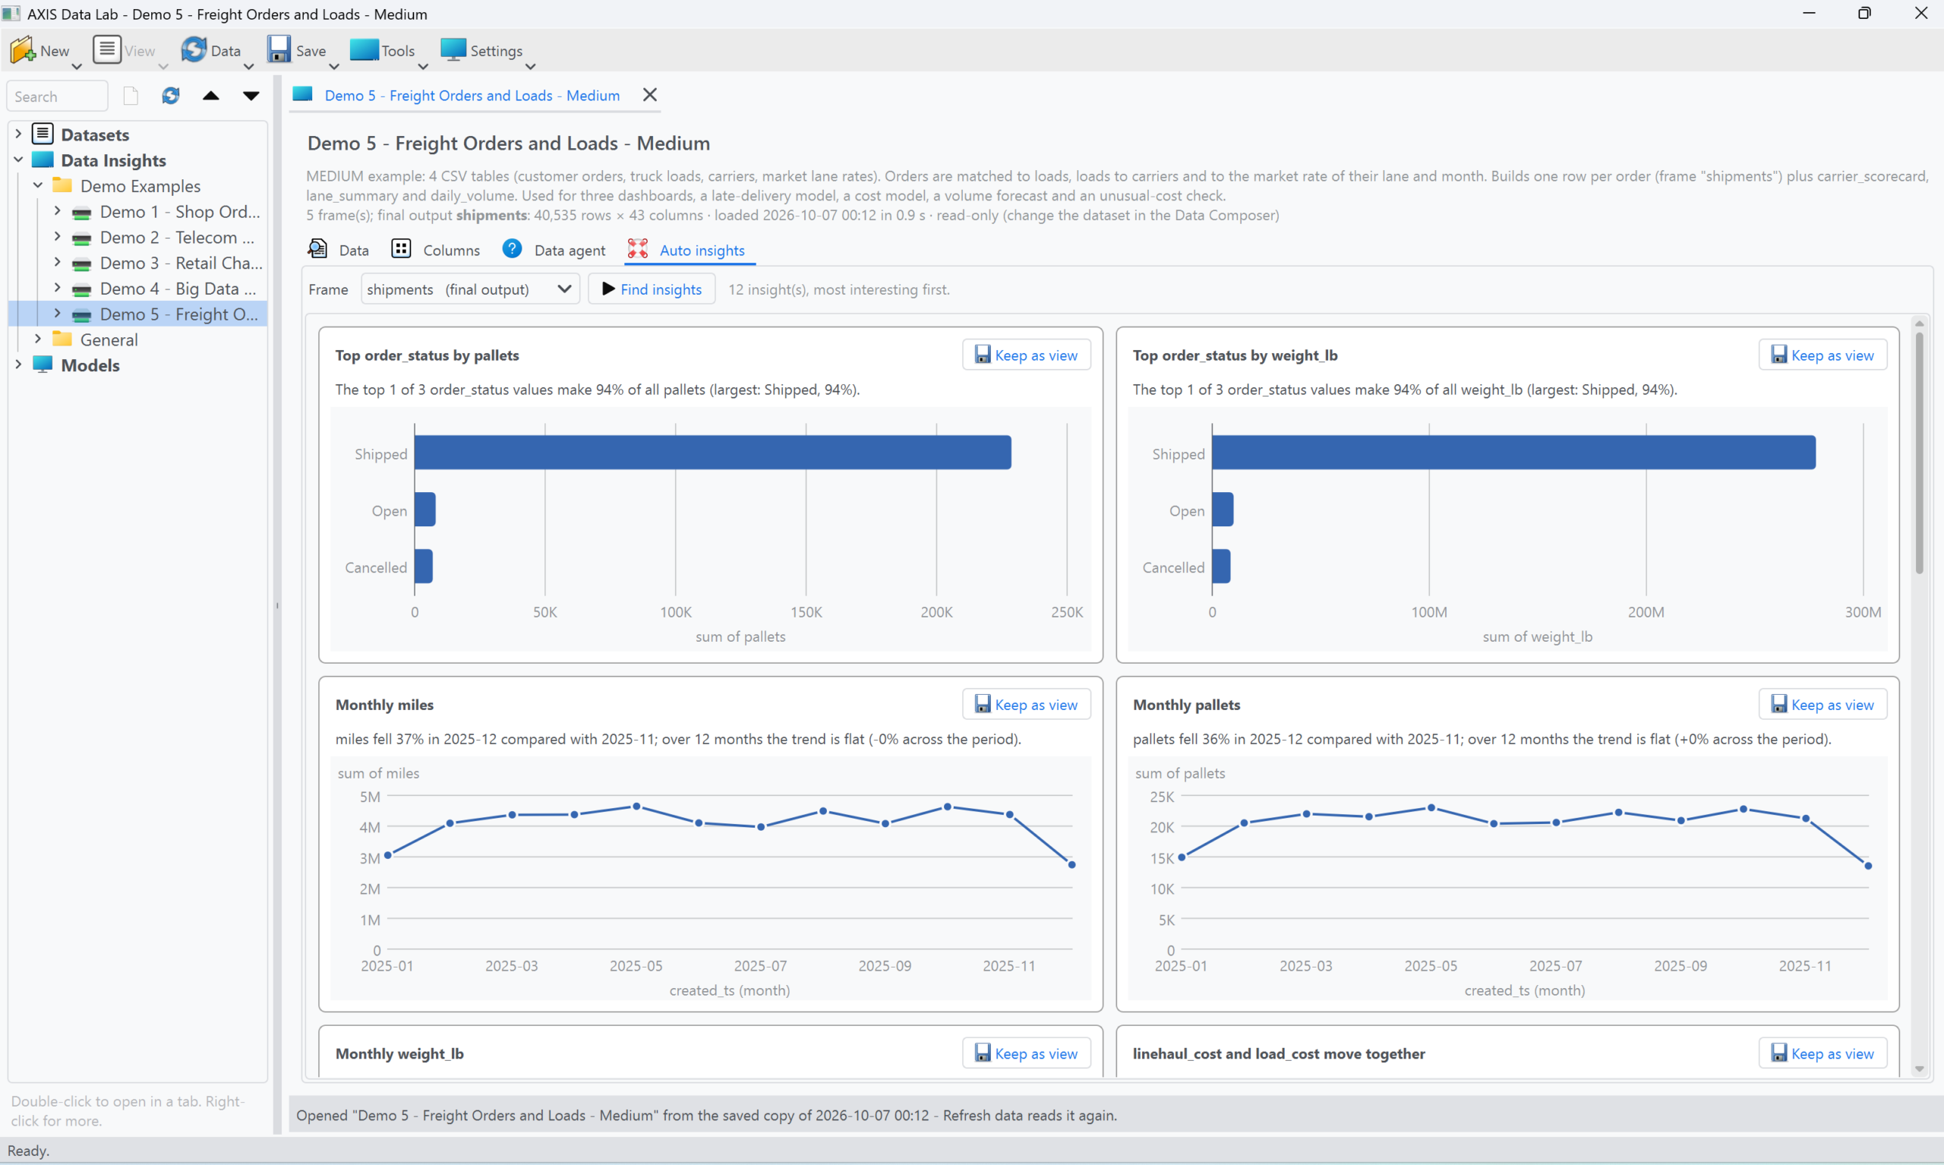Click the refresh icon in sidebar
This screenshot has width=1944, height=1165.
tap(170, 96)
